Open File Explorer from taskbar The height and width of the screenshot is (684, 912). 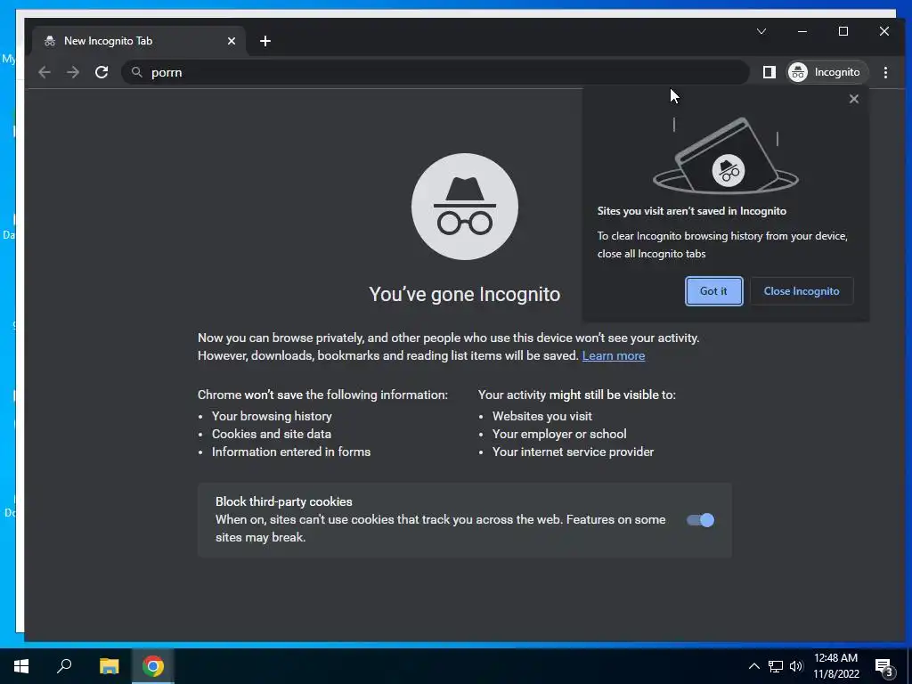click(x=109, y=666)
